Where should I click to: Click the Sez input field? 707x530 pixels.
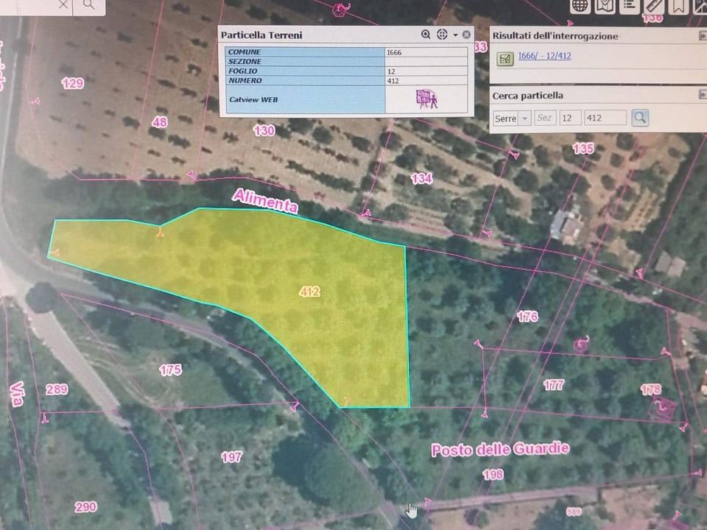pos(545,118)
